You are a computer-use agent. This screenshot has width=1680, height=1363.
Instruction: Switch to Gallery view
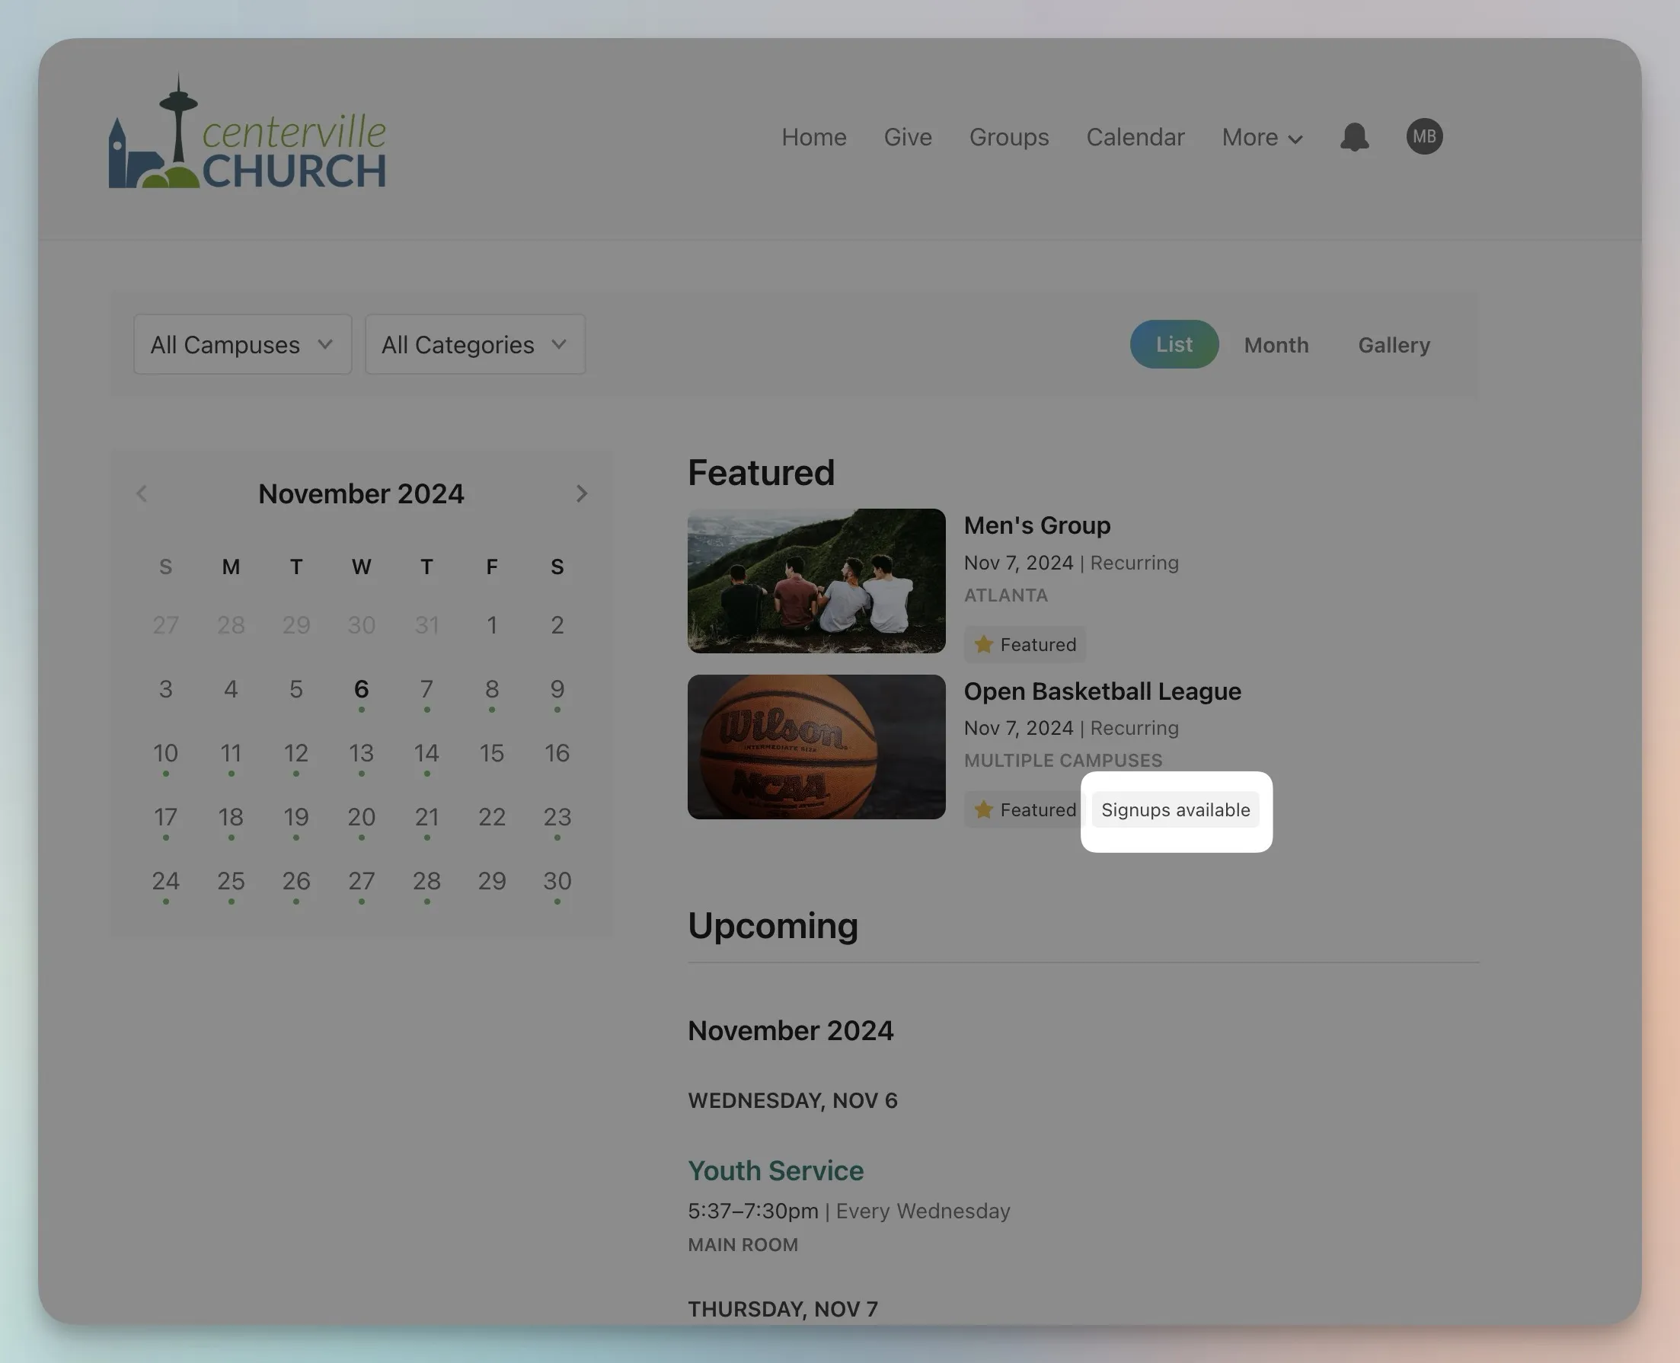pyautogui.click(x=1394, y=346)
